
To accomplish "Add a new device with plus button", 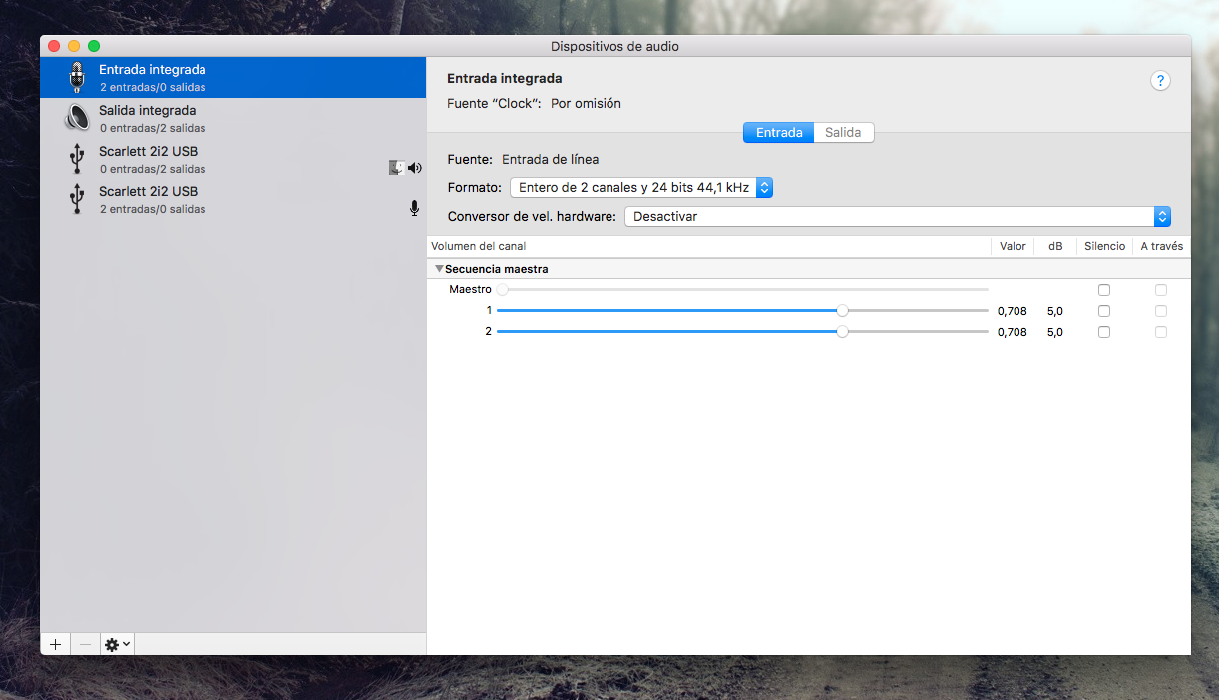I will point(55,645).
